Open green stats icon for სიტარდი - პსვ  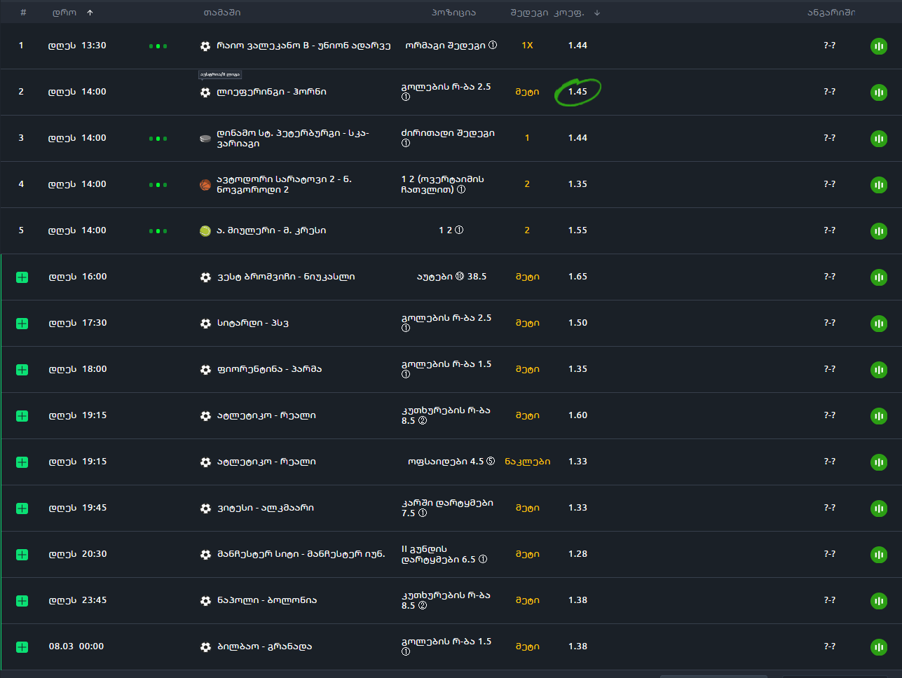(878, 324)
